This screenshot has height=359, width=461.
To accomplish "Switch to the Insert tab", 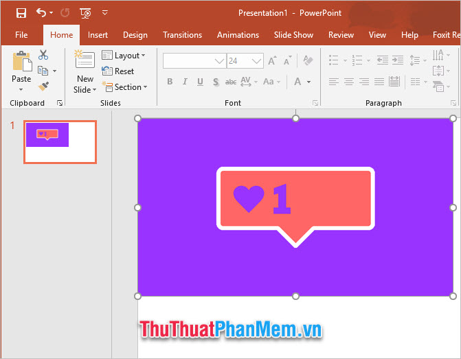I will [x=98, y=35].
